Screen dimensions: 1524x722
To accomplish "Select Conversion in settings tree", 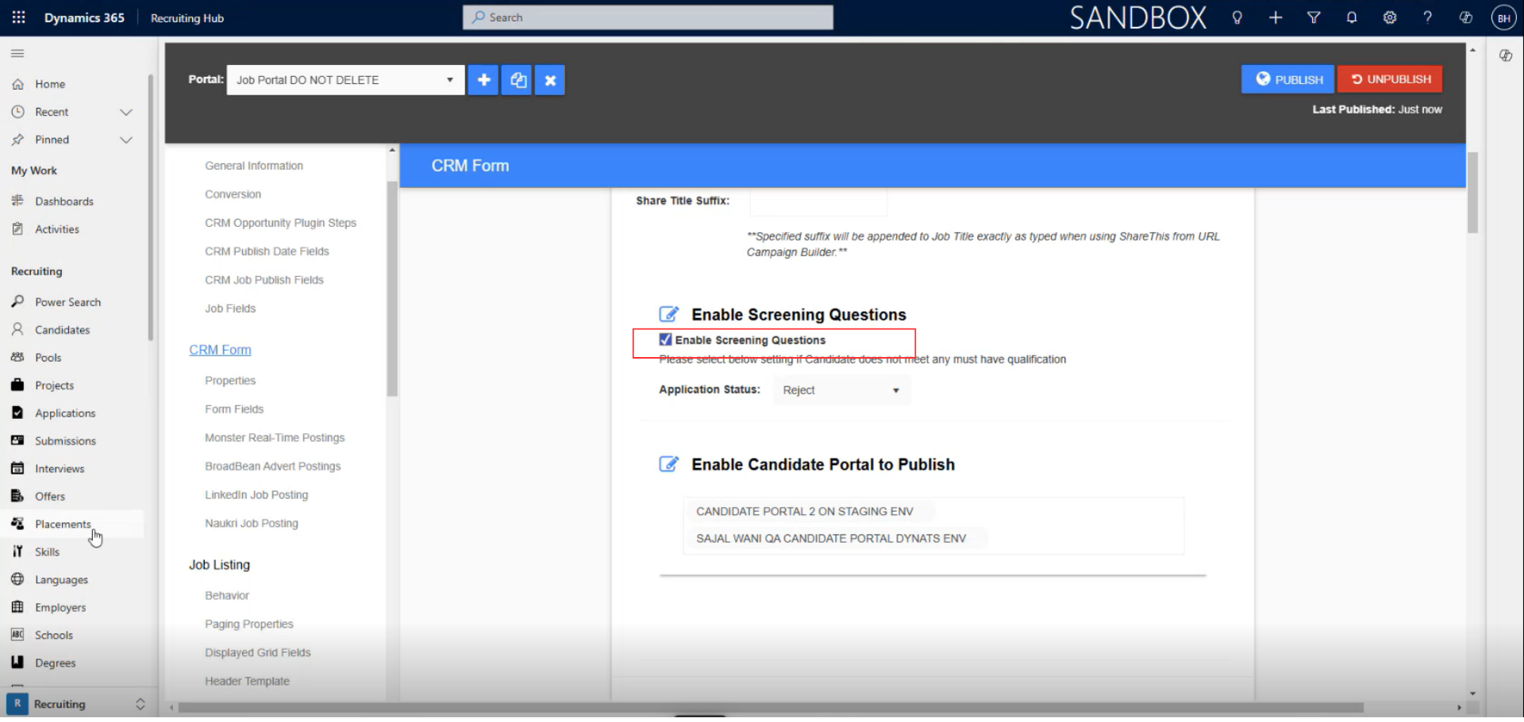I will (x=233, y=194).
